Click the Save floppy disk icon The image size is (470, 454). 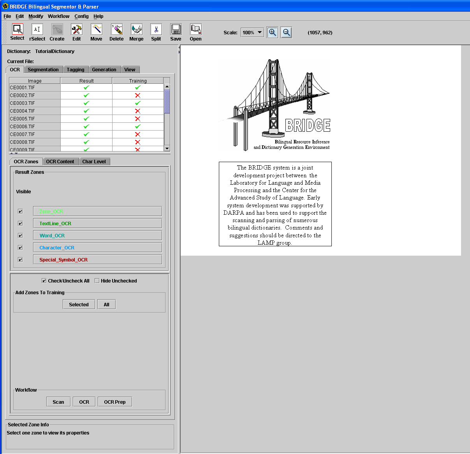pos(176,30)
